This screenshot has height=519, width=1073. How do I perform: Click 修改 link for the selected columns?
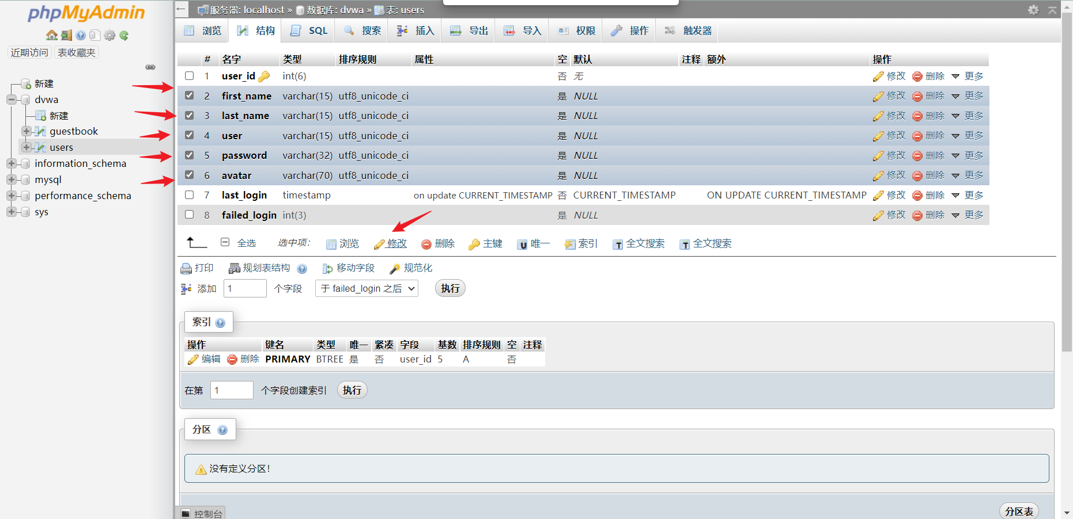coord(391,244)
